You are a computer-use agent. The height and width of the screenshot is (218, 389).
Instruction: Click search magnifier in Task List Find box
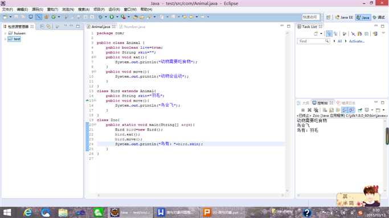click(327, 41)
